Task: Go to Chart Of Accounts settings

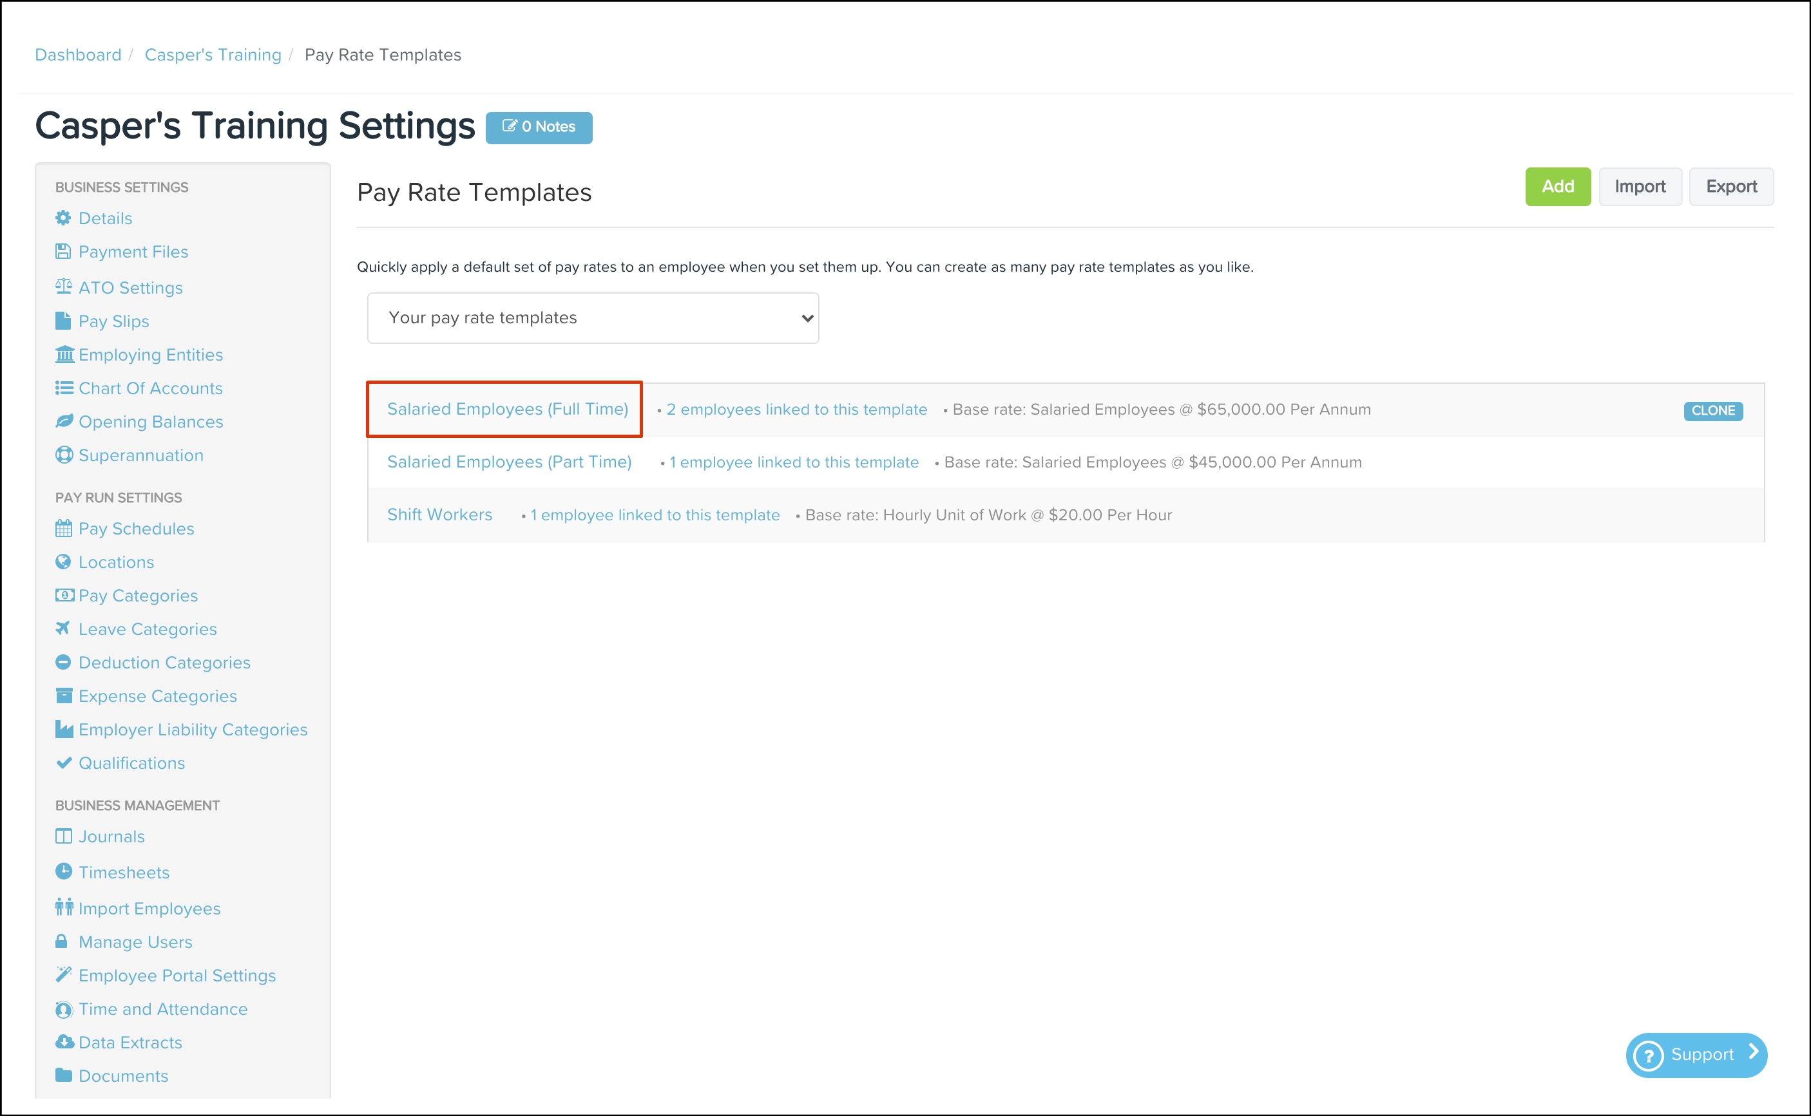Action: click(x=150, y=388)
